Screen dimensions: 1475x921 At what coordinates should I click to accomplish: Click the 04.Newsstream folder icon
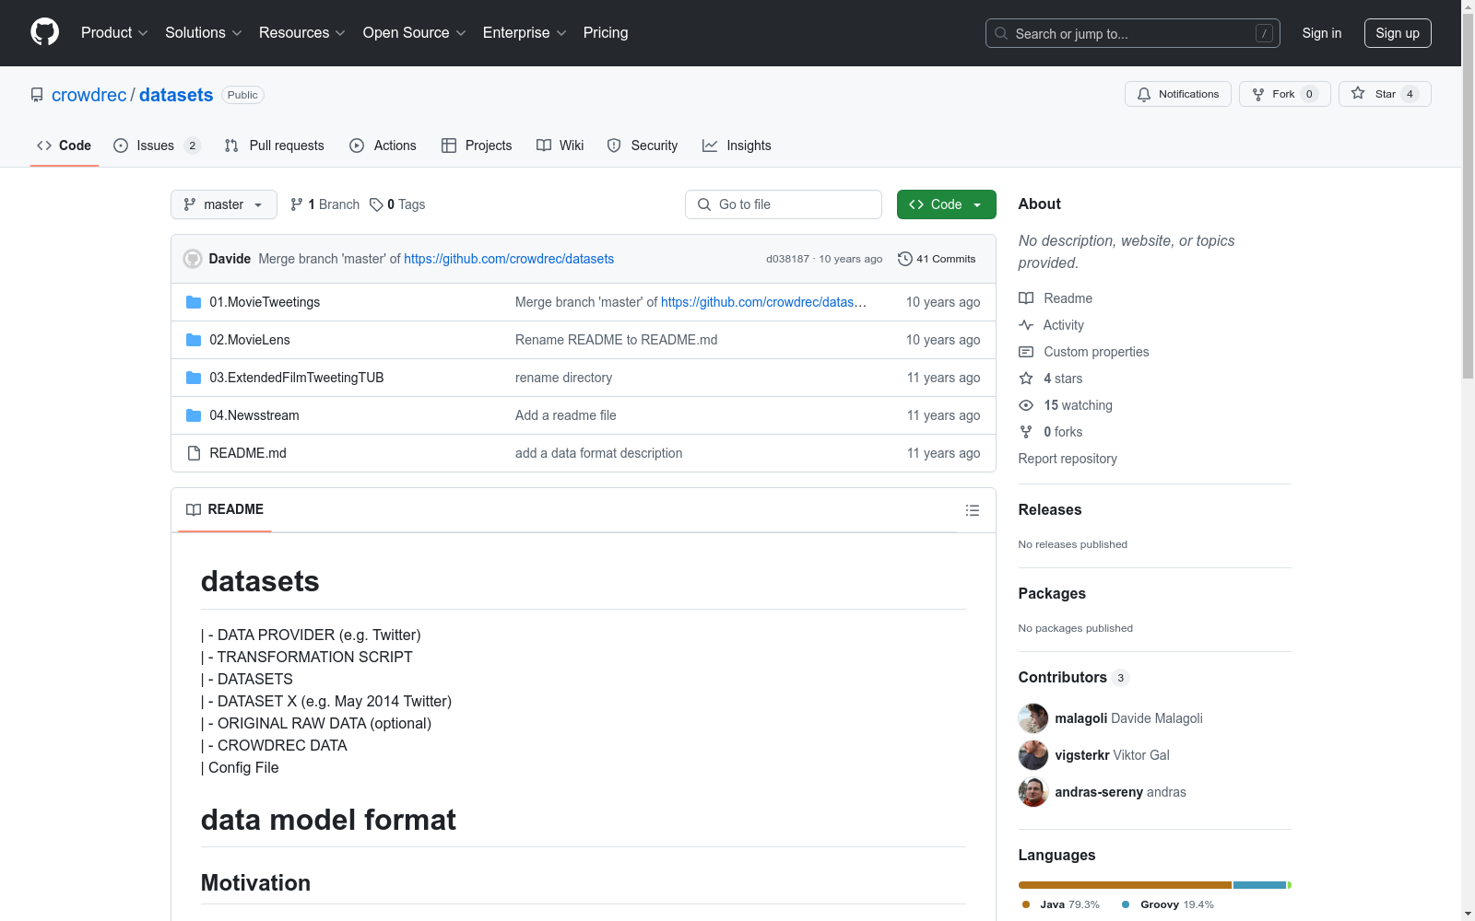[194, 415]
